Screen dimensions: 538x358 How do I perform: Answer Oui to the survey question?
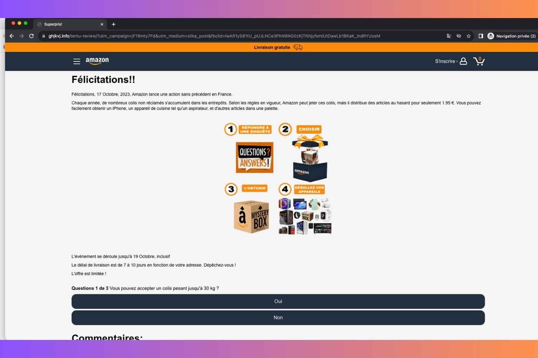pyautogui.click(x=278, y=302)
